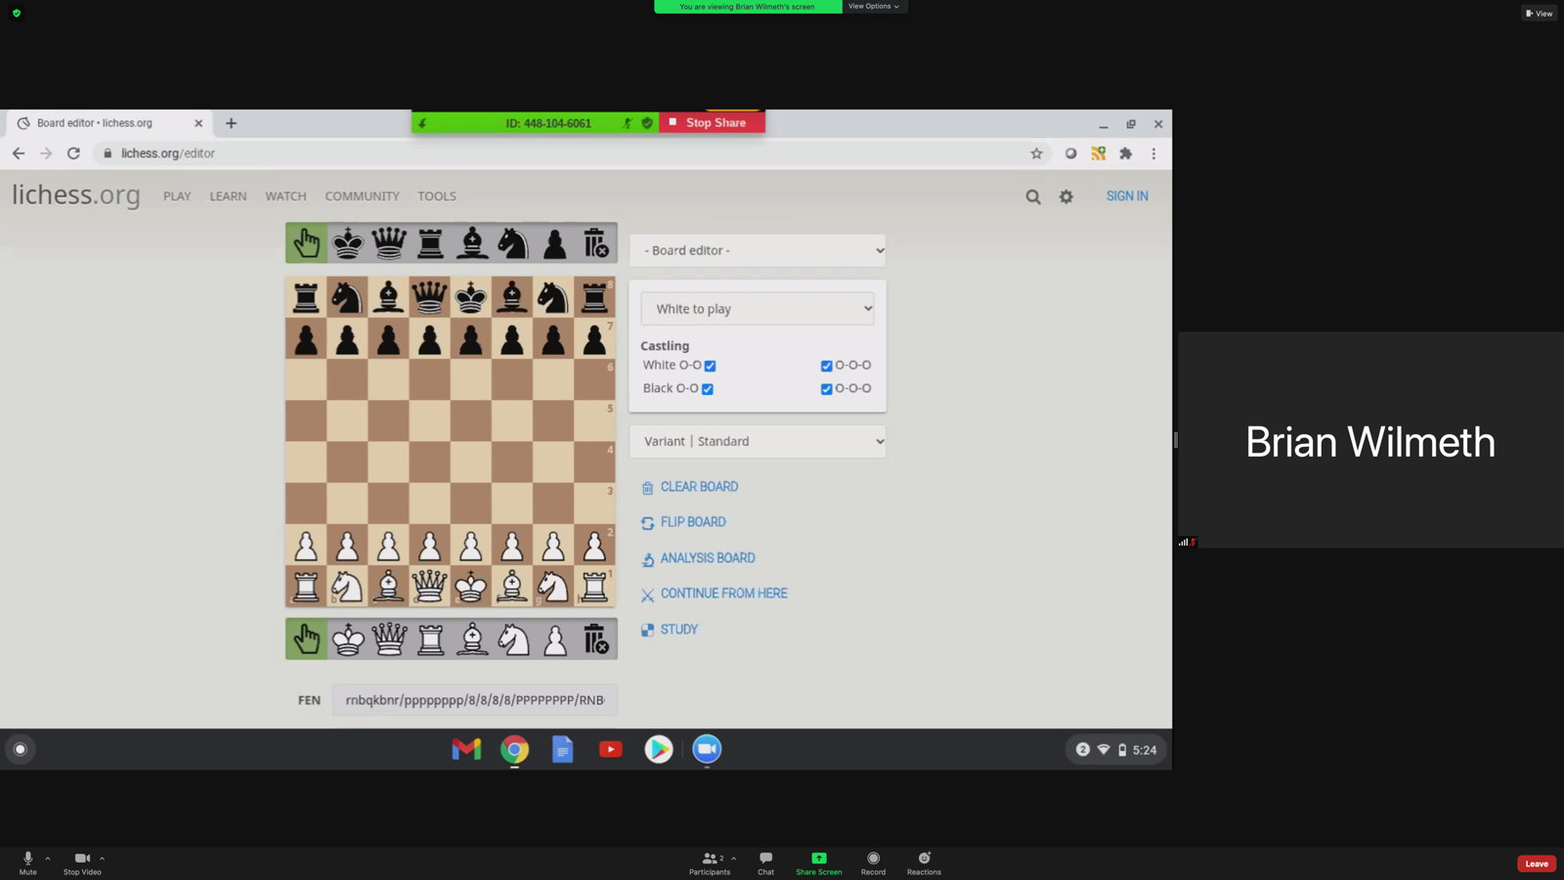This screenshot has width=1564, height=880.
Task: Select the white knight in the bottom palette
Action: (512, 638)
